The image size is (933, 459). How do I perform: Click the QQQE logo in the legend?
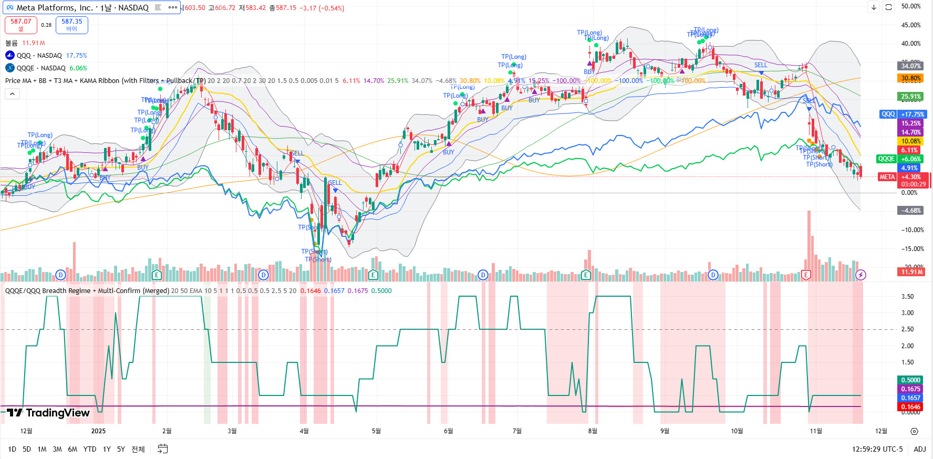click(x=10, y=68)
